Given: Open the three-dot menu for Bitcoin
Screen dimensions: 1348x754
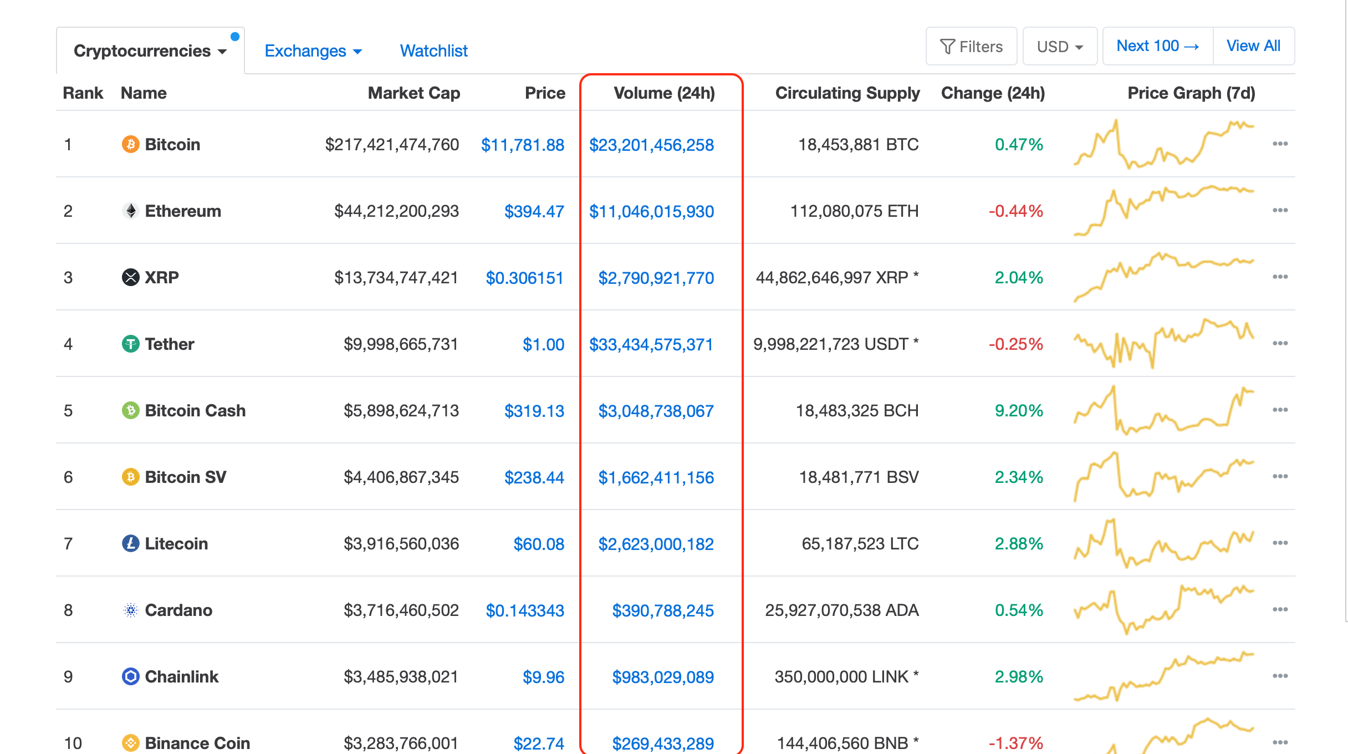Looking at the screenshot, I should coord(1280,144).
